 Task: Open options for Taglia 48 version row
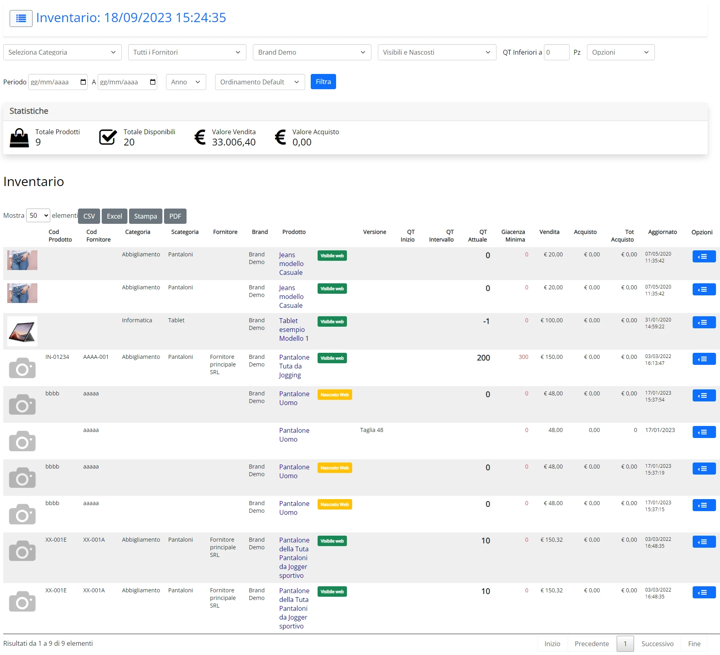[x=704, y=432]
